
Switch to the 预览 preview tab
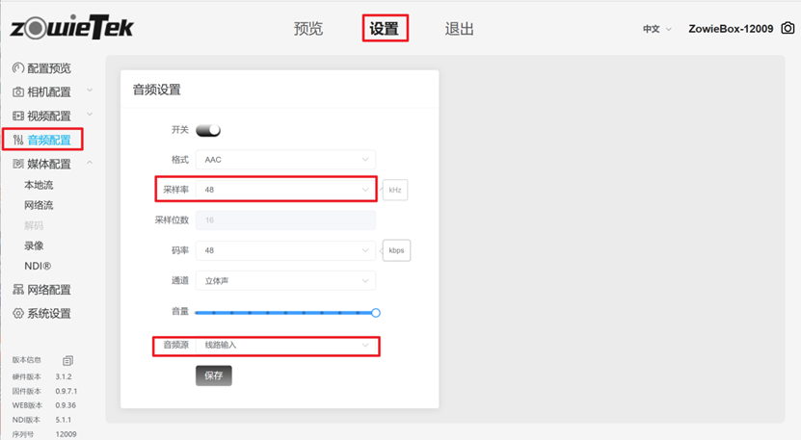pos(308,29)
